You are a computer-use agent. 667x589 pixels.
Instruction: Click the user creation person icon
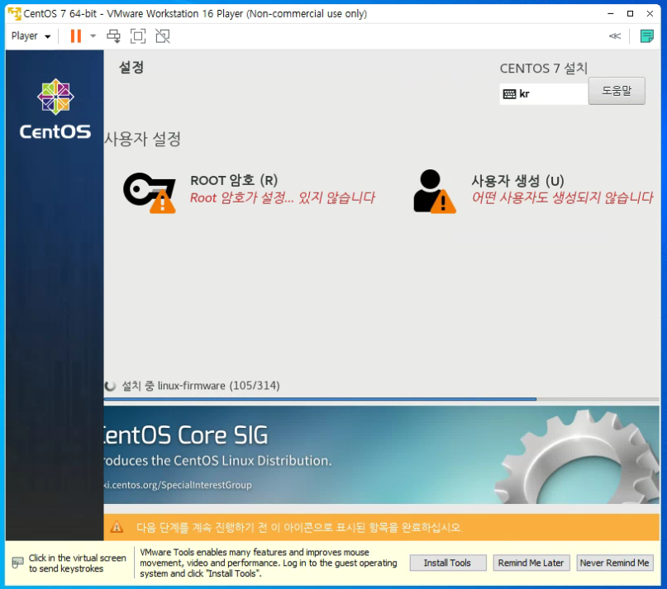coord(434,192)
